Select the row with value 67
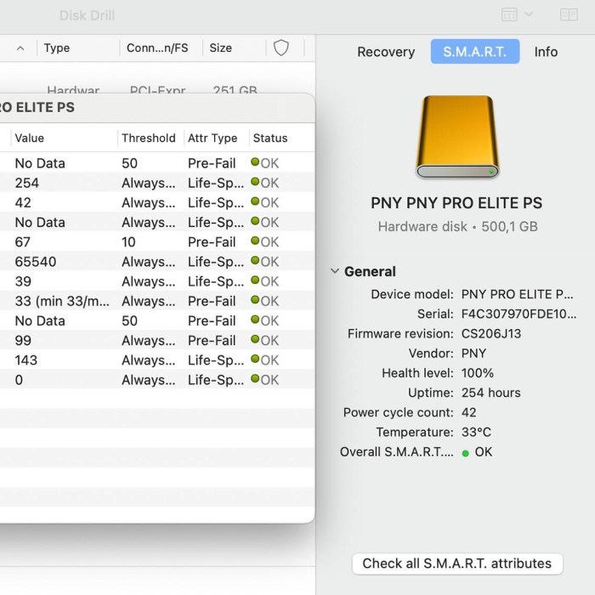Image resolution: width=595 pixels, height=595 pixels. pos(156,242)
